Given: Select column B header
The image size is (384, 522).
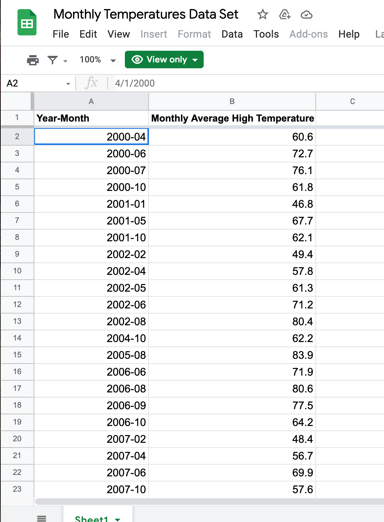Looking at the screenshot, I should (232, 101).
